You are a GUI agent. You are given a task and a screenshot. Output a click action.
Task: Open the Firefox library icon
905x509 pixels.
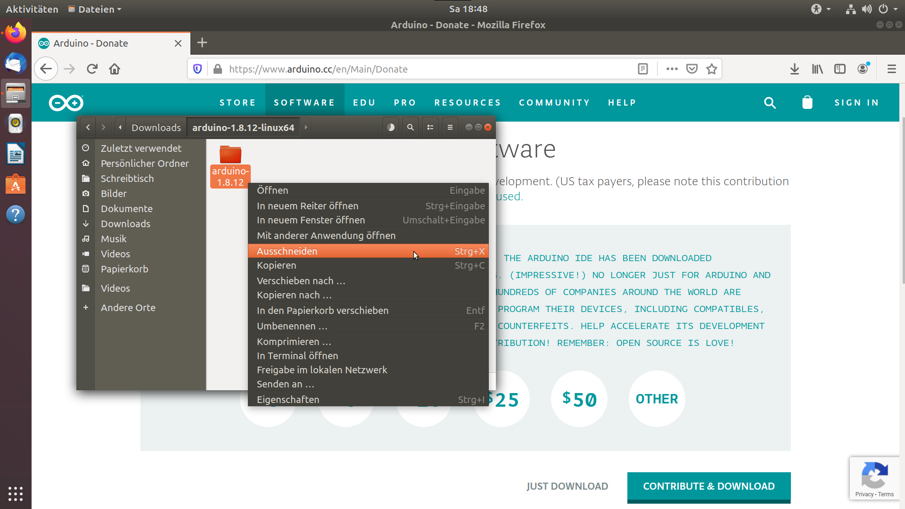pos(817,69)
